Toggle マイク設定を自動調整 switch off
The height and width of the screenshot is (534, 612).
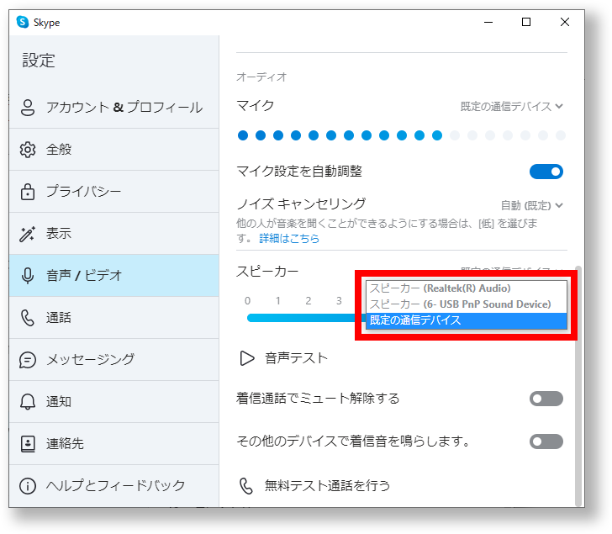point(546,172)
